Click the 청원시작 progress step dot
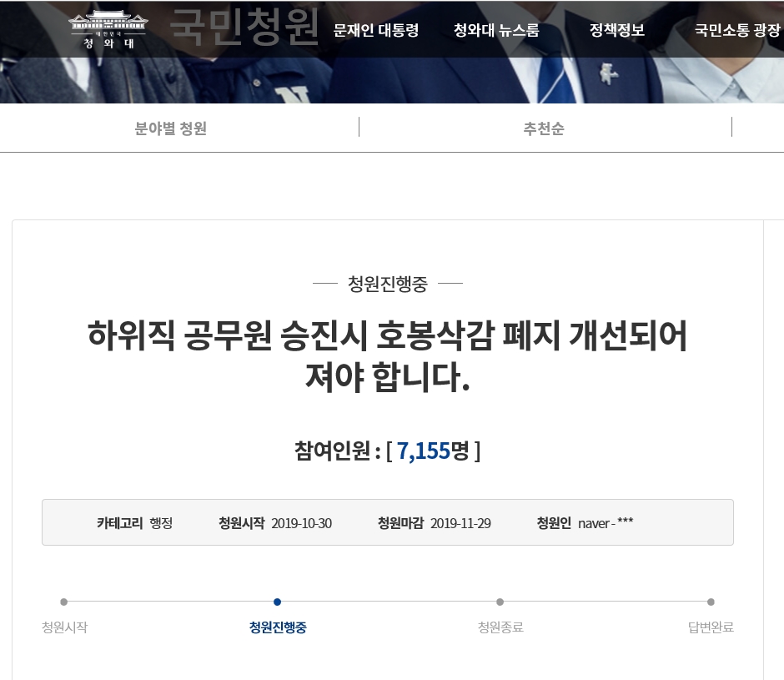 coord(64,602)
